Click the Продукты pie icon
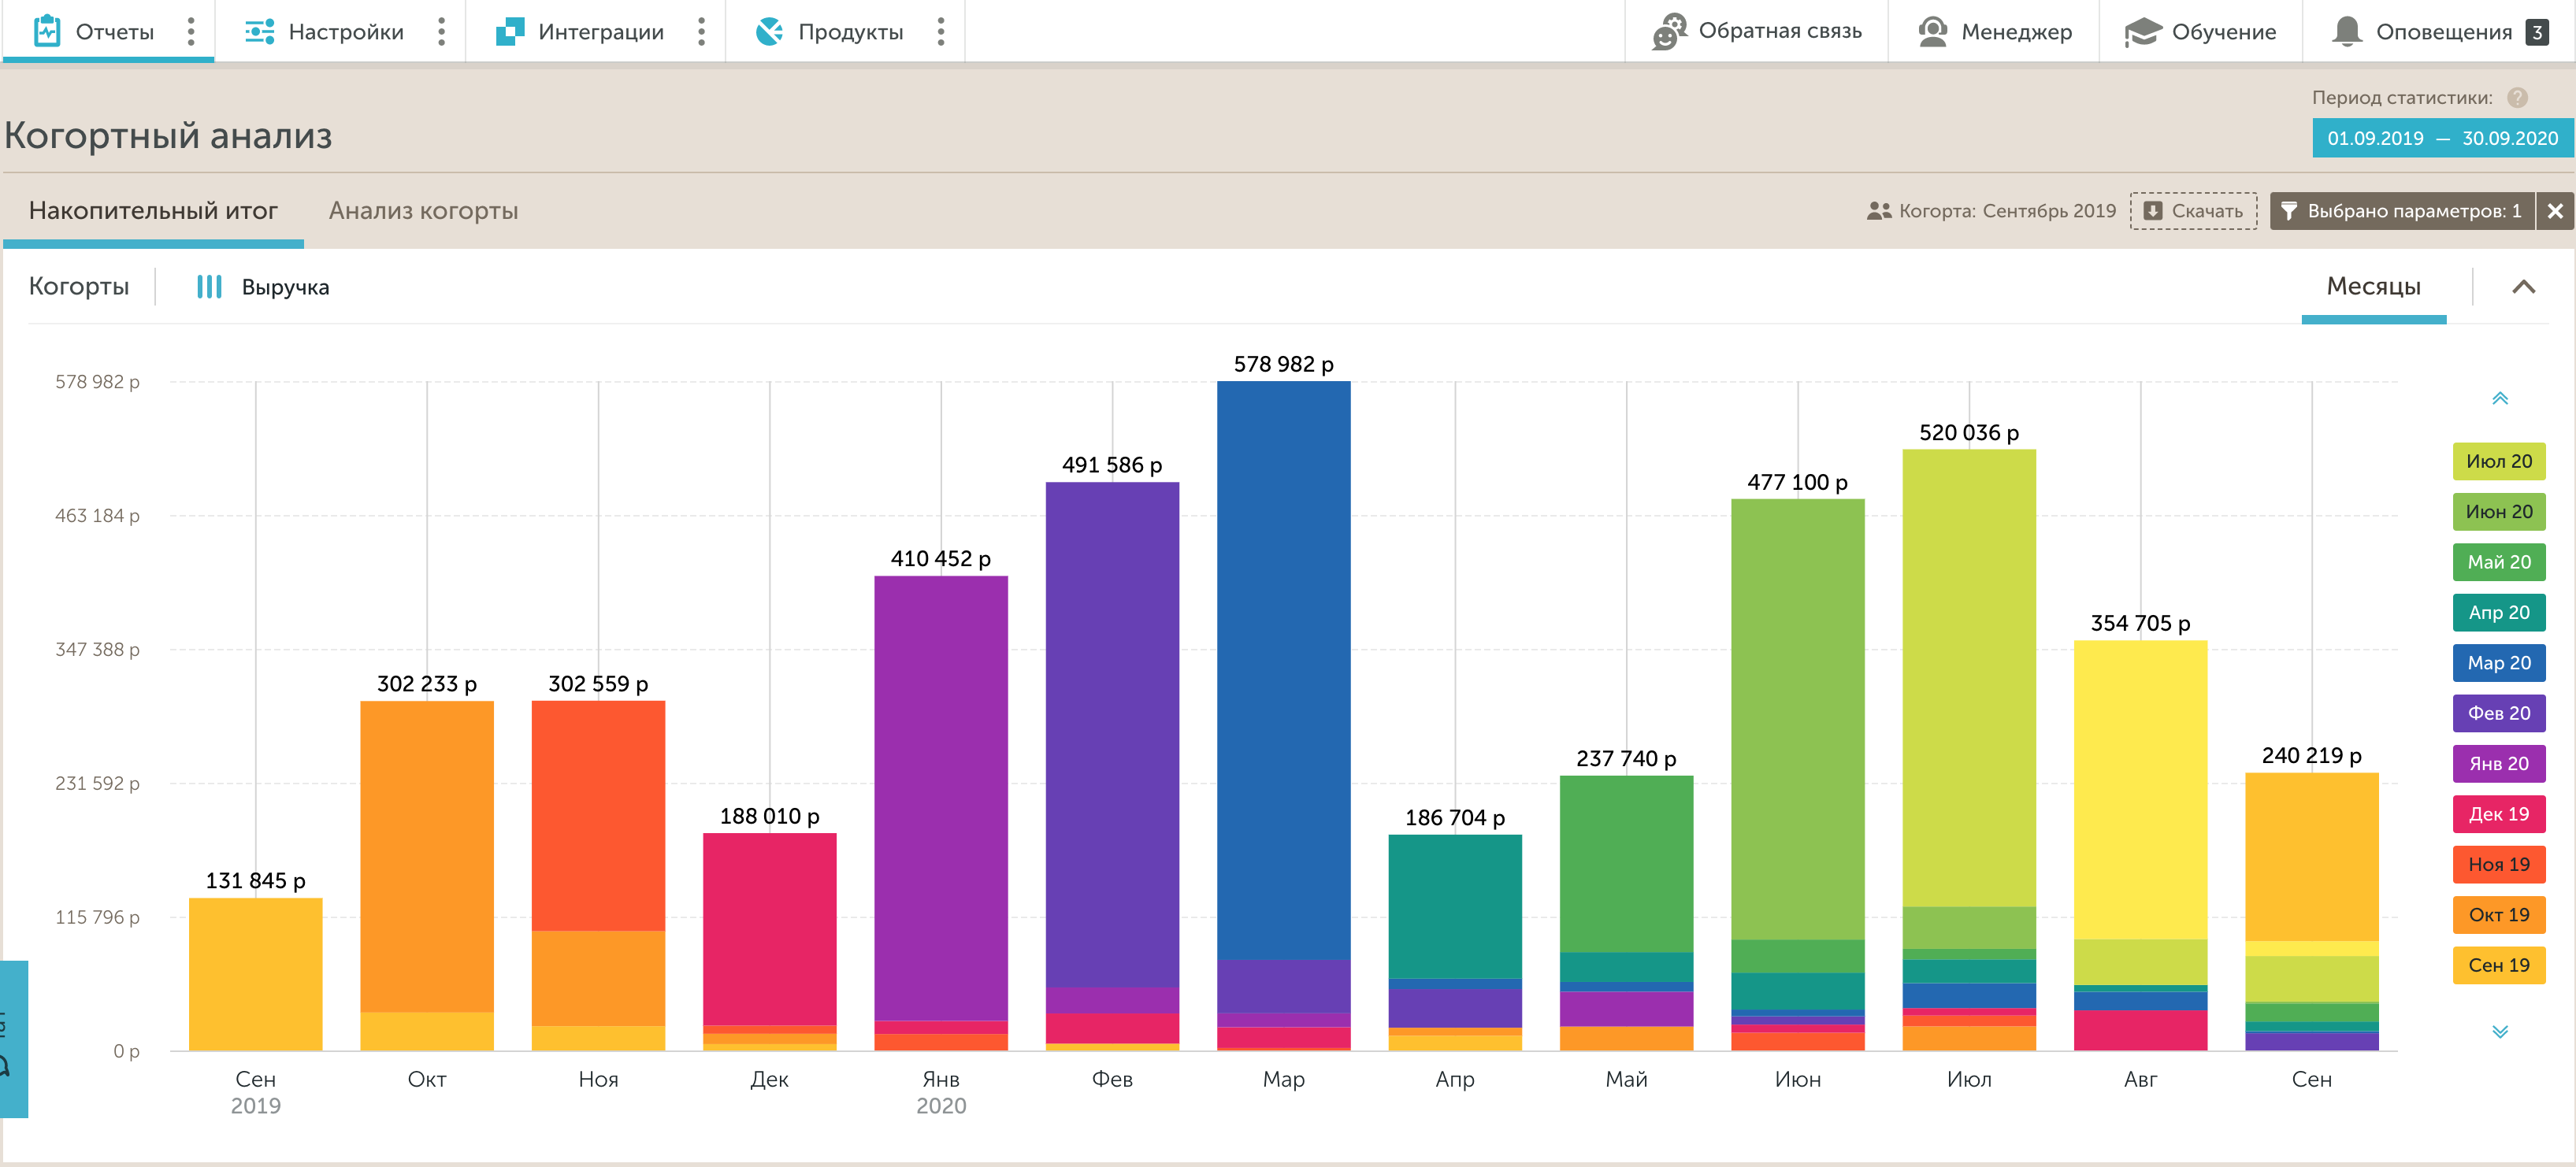 click(769, 32)
